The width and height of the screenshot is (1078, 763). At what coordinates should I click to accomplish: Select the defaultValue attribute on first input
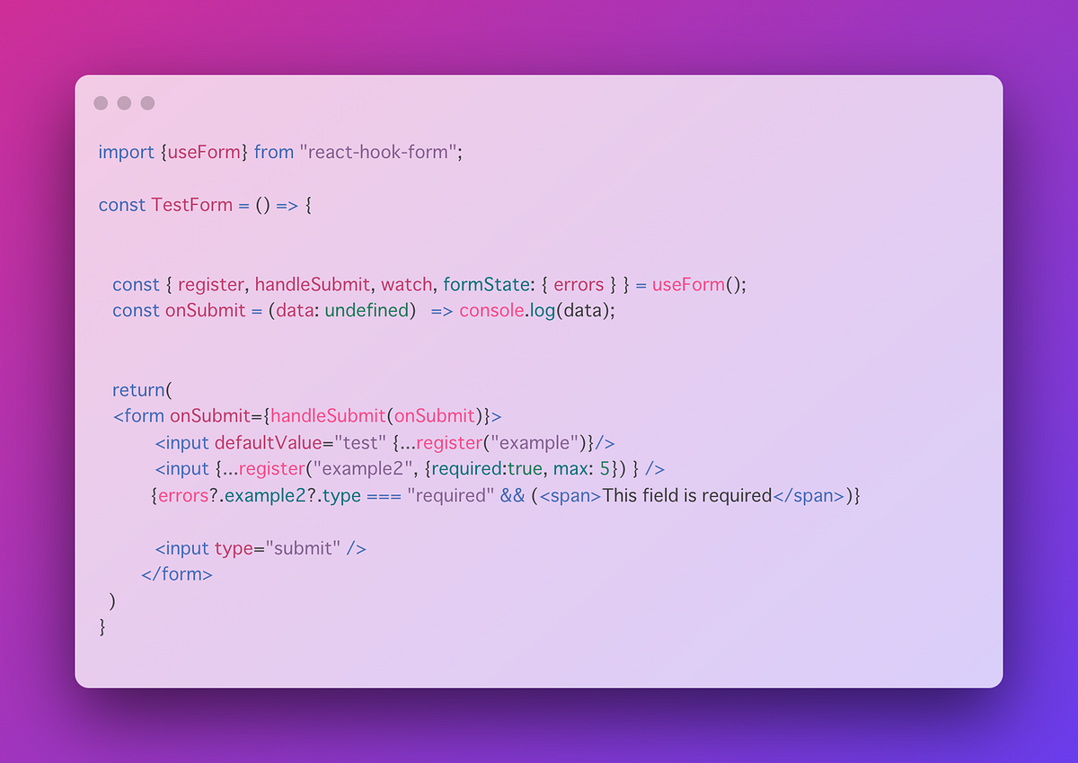point(265,442)
